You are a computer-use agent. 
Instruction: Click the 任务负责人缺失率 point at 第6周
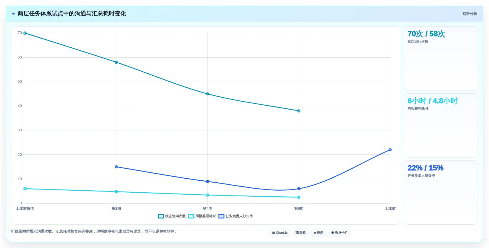point(299,189)
